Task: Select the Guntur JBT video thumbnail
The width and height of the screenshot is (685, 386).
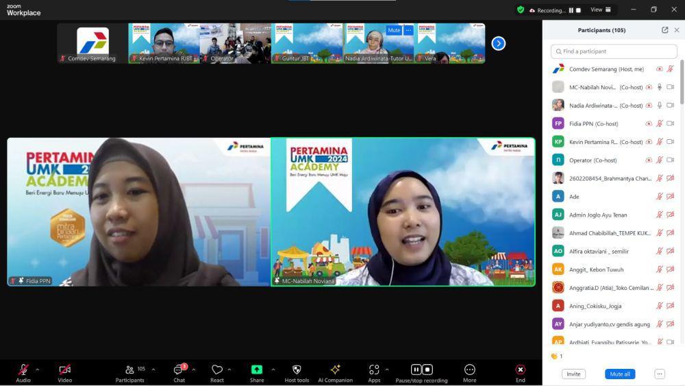Action: coord(307,43)
